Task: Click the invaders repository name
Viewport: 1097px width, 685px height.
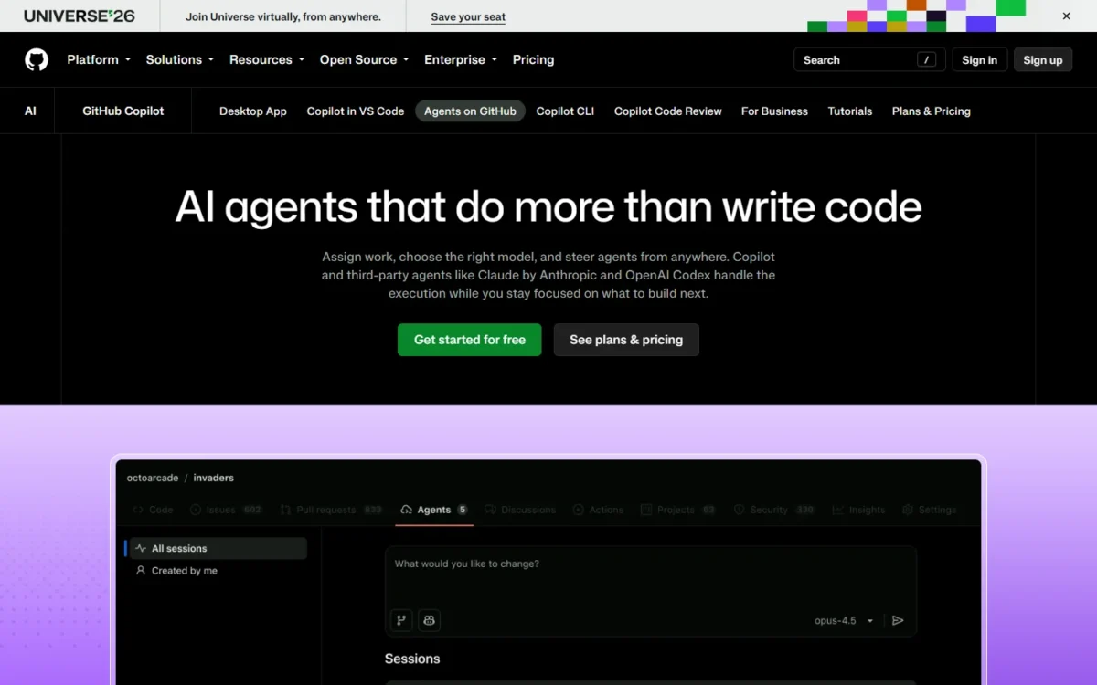Action: coord(213,478)
